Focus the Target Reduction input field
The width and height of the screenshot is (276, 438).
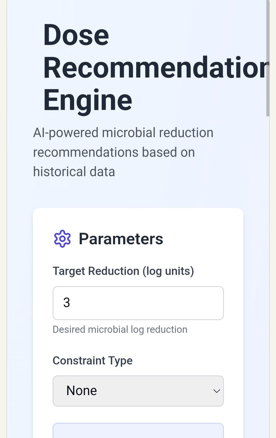[x=138, y=303]
